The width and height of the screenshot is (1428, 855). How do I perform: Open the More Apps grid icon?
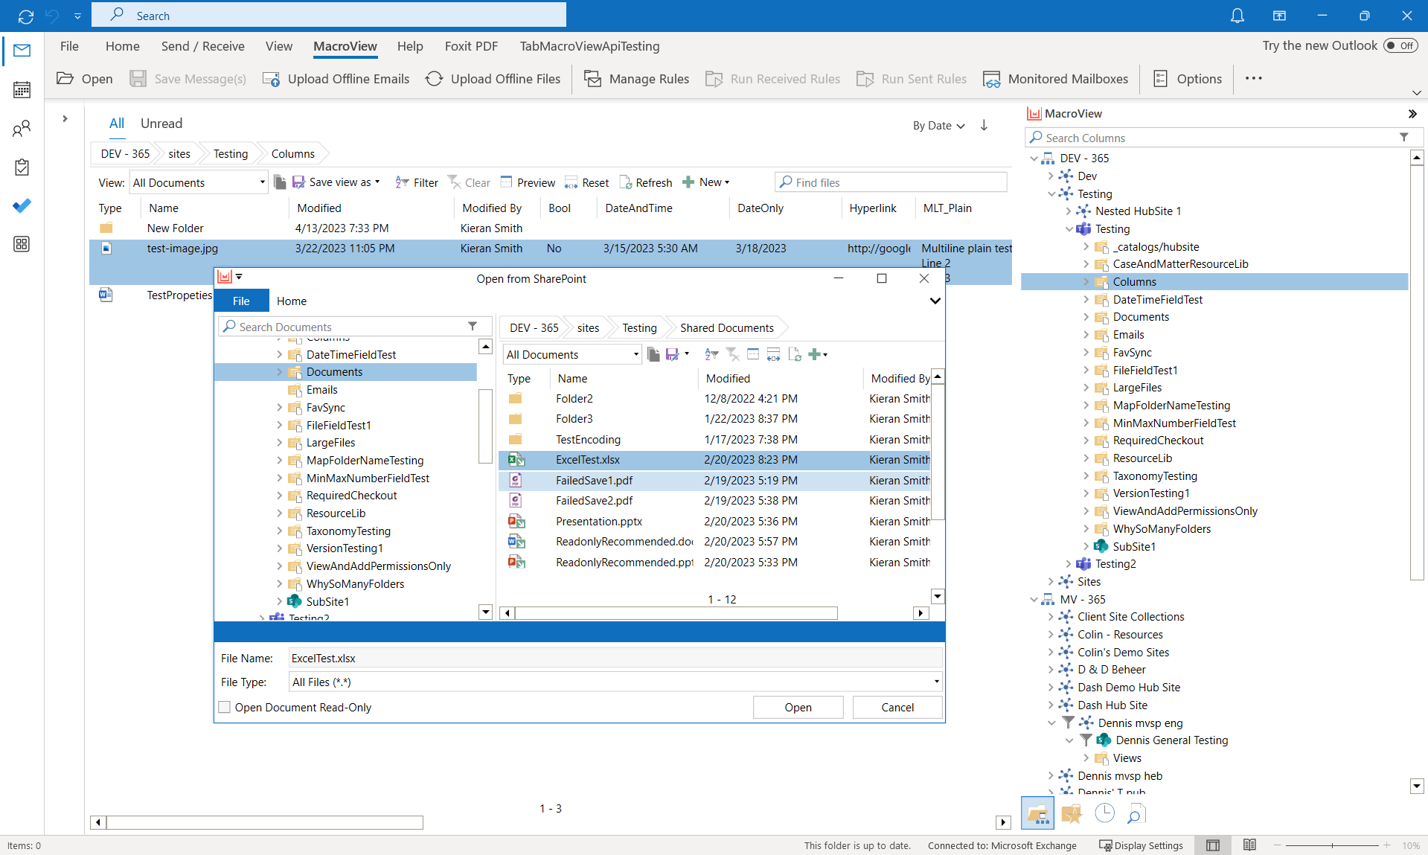coord(22,244)
